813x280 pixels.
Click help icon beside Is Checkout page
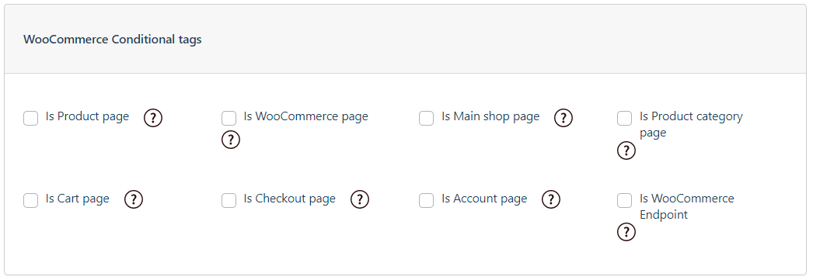[360, 199]
